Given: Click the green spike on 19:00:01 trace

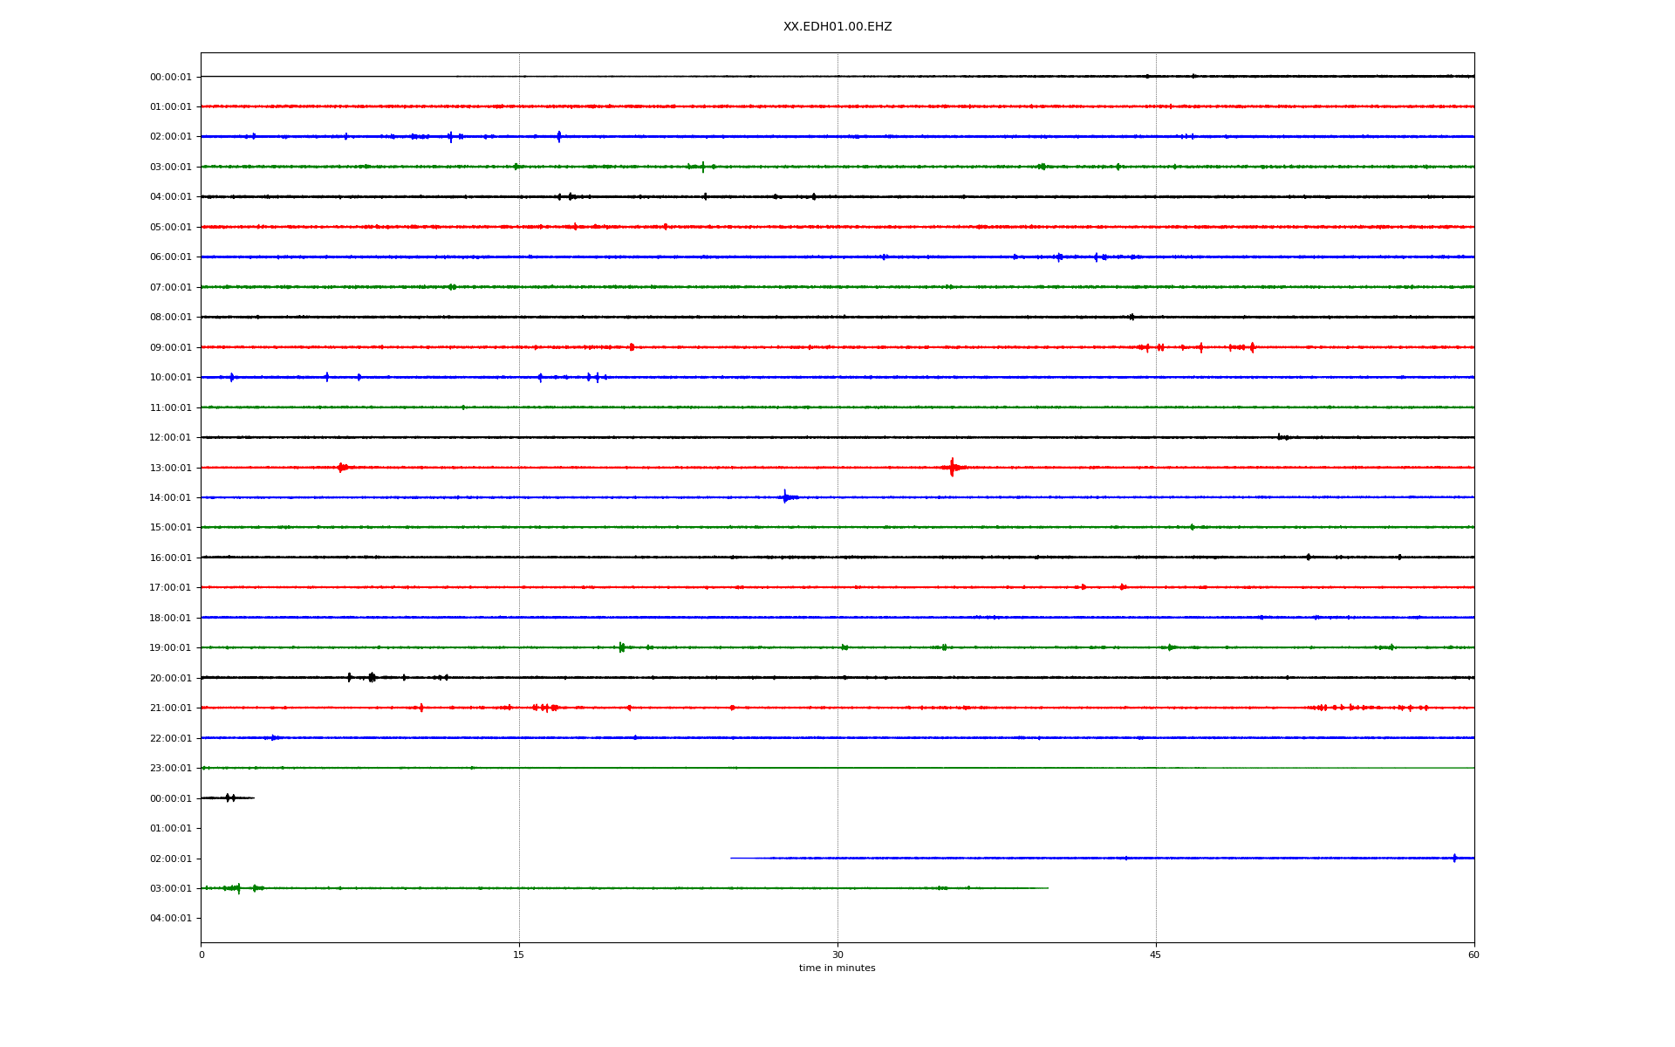Looking at the screenshot, I should click(621, 647).
